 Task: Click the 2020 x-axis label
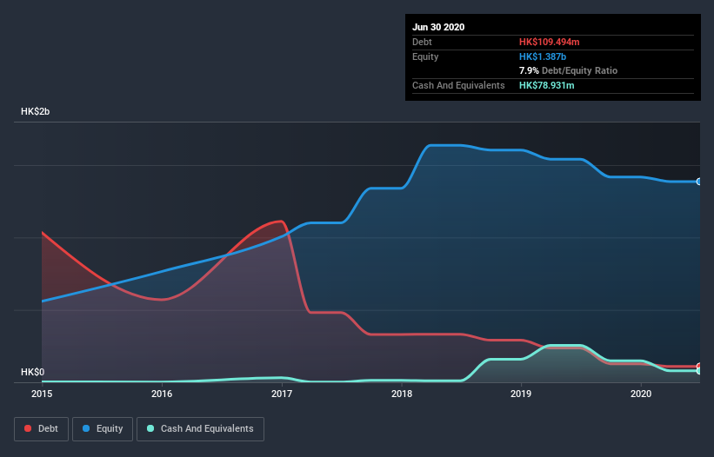coord(641,394)
